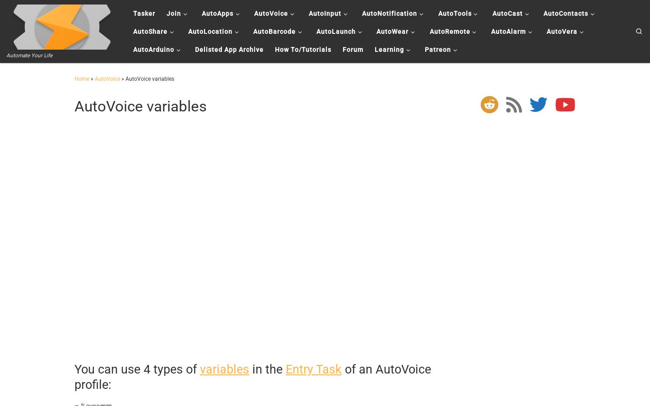Viewport: 650px width, 406px height.
Task: Open the RSS feed icon
Action: pos(514,105)
